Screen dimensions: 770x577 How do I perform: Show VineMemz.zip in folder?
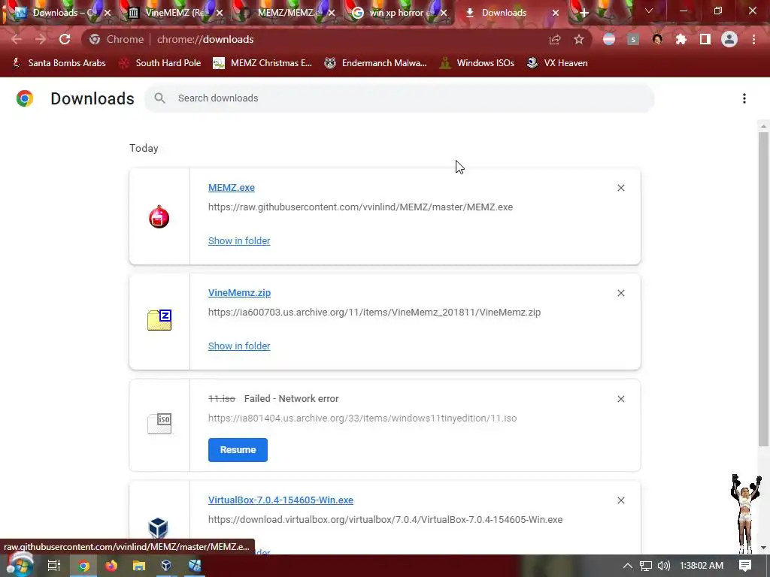(239, 346)
